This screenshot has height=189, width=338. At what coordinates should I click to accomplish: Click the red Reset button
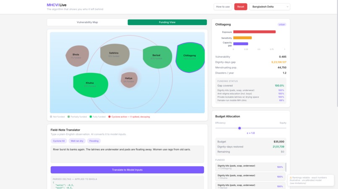coord(241,7)
